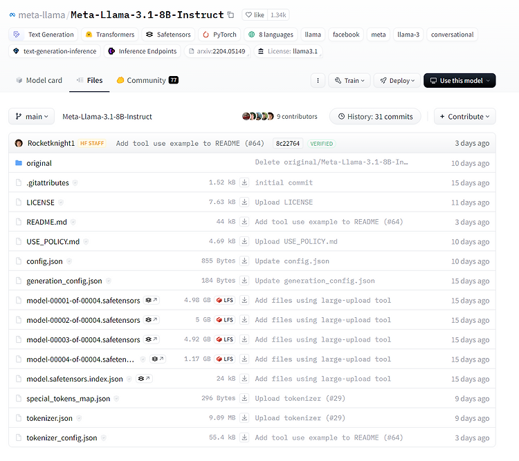Open the Use this model dropdown
The height and width of the screenshot is (461, 519).
tap(459, 80)
